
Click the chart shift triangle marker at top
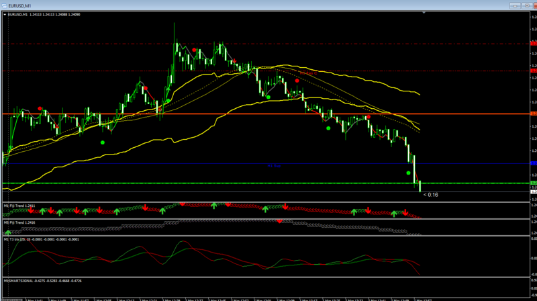(424, 13)
